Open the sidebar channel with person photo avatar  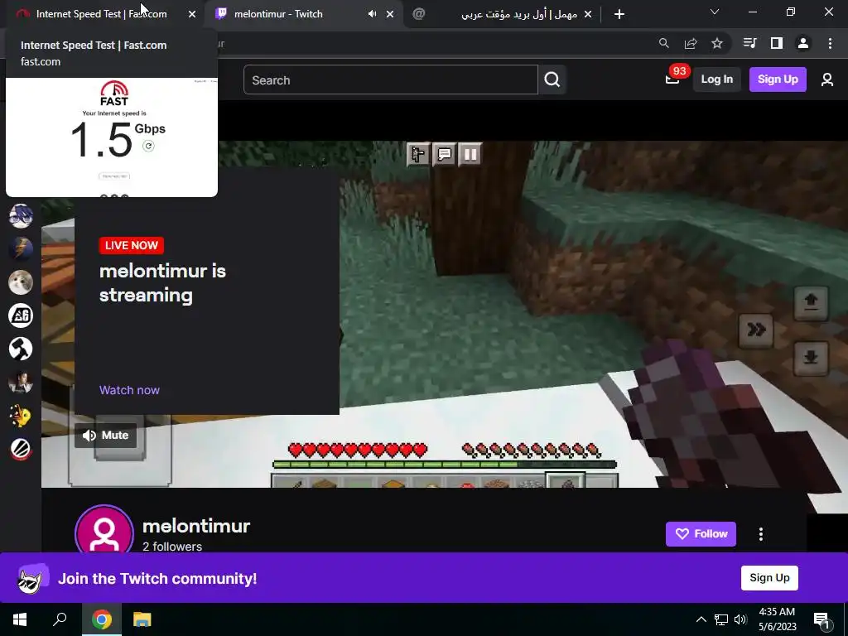click(x=21, y=383)
